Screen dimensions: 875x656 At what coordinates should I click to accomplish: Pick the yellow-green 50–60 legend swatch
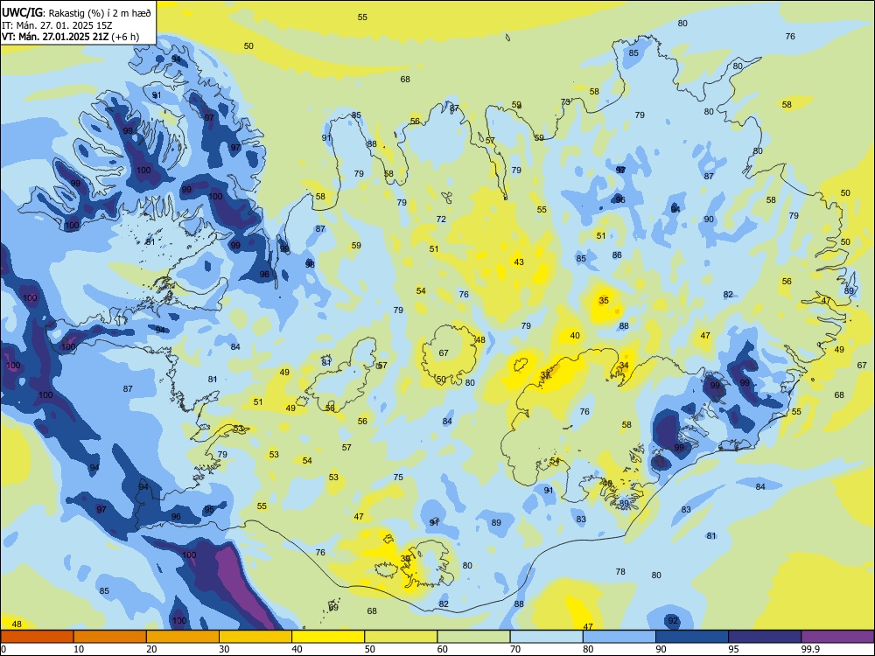point(401,637)
